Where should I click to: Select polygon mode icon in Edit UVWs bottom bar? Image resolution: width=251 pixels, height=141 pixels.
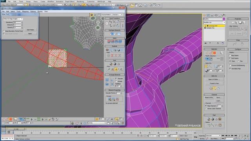(11, 119)
